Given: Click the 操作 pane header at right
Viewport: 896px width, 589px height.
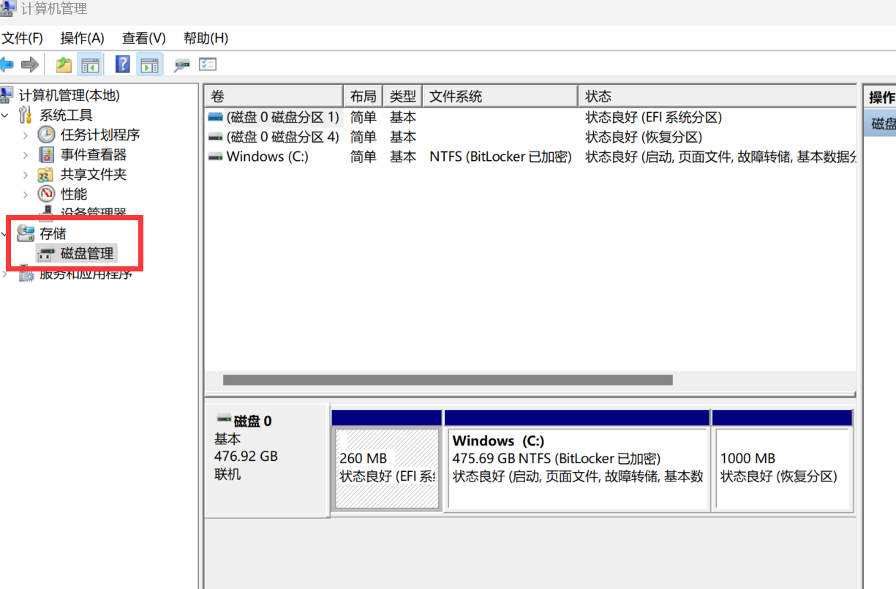Looking at the screenshot, I should click(880, 97).
